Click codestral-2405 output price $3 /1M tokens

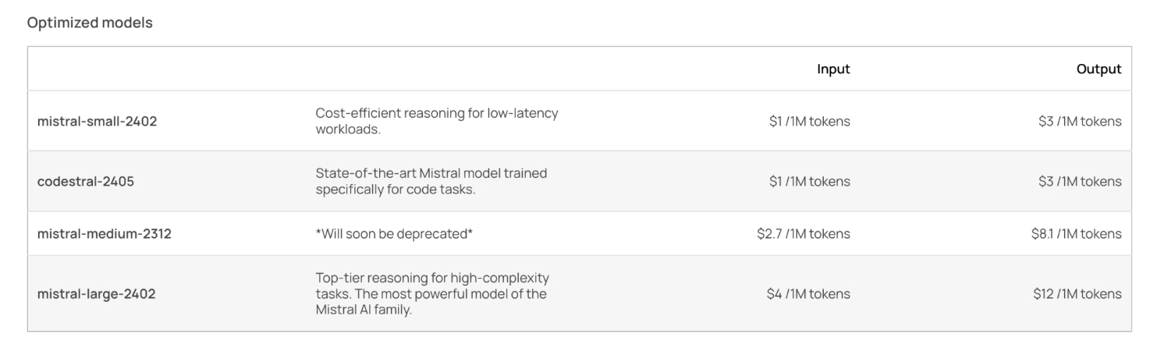[x=1080, y=182]
